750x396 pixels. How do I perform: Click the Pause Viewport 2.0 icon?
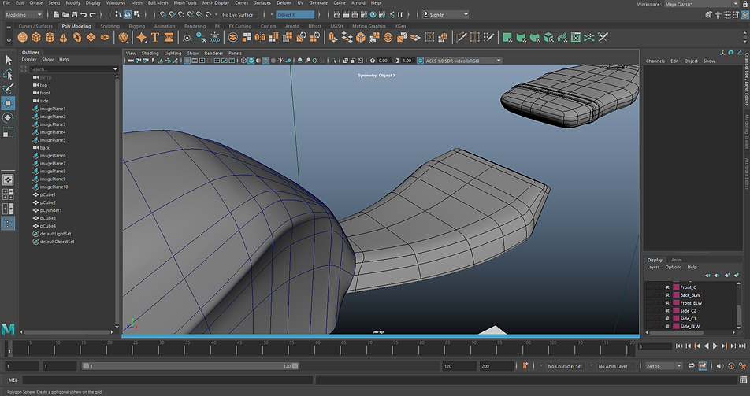[x=400, y=15]
